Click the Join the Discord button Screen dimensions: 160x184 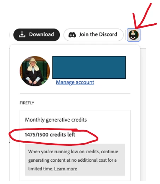[x=93, y=35]
